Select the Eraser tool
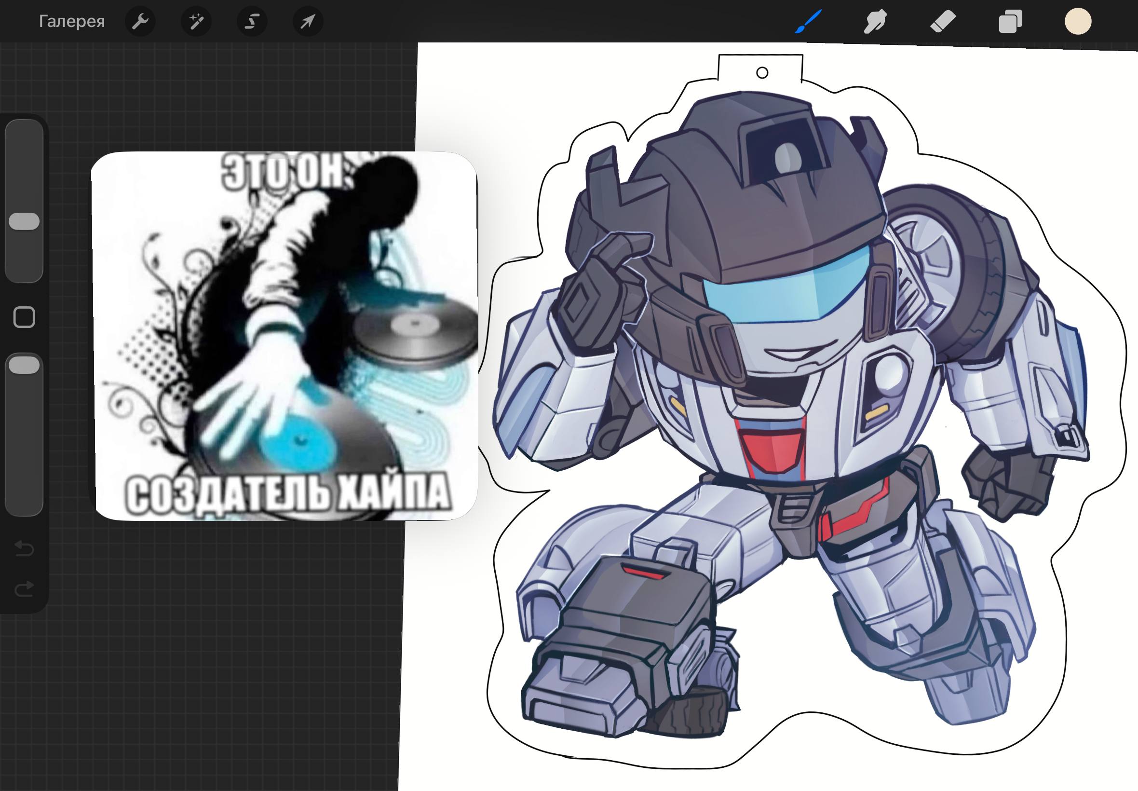Screen dimensions: 1138x791 (x=943, y=22)
